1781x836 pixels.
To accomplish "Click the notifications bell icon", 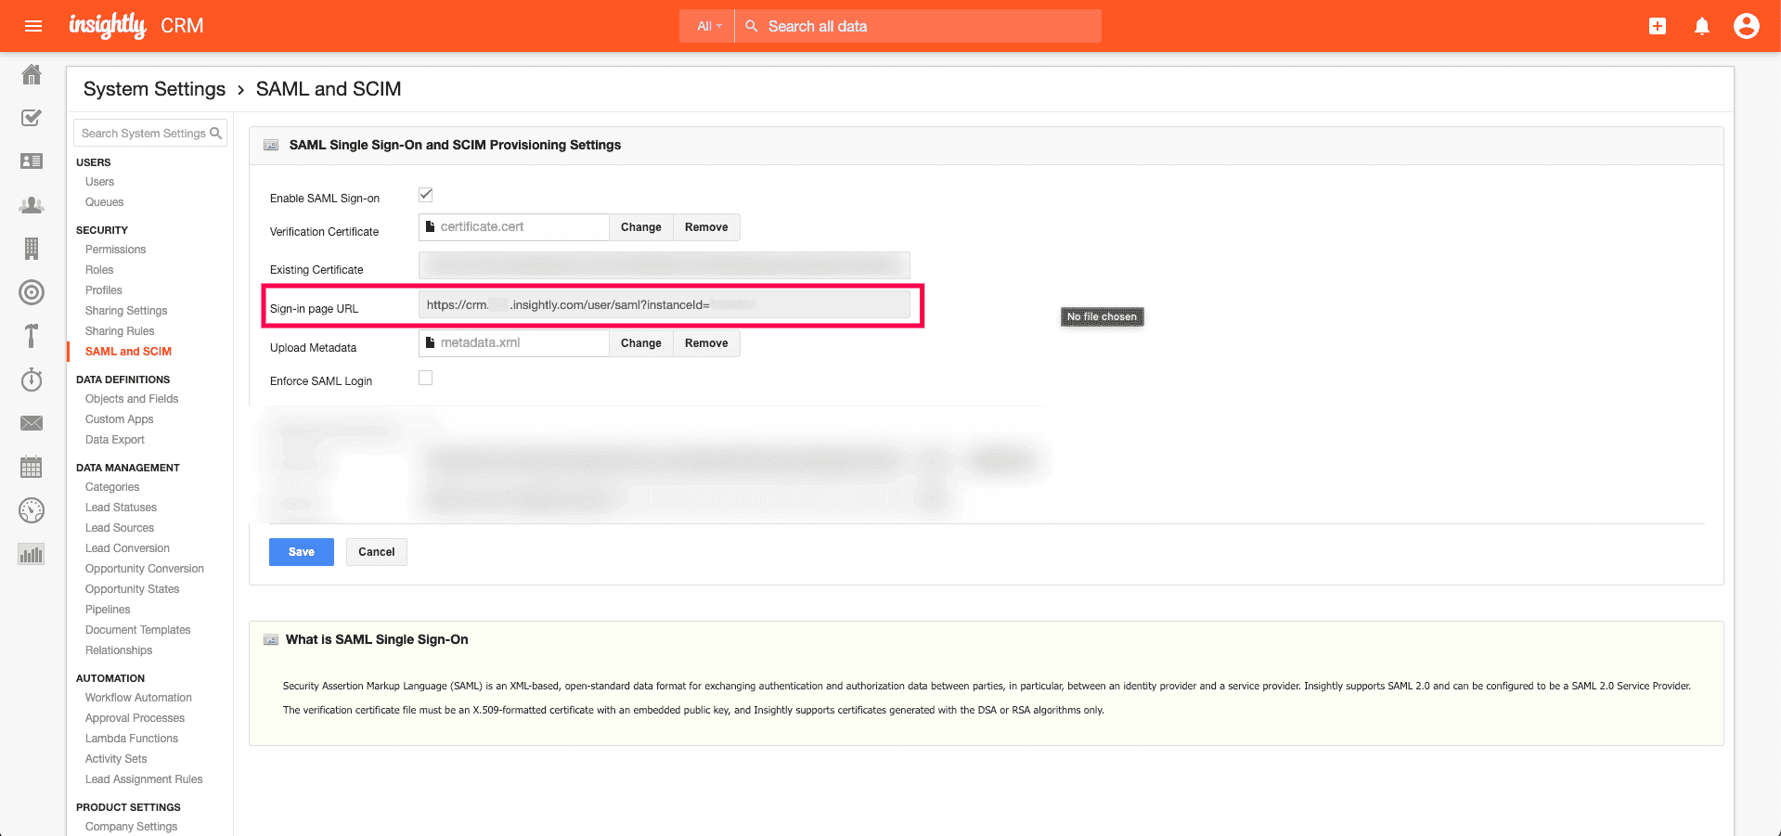I will (1702, 25).
